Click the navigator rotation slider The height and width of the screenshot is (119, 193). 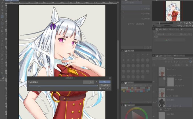(x=163, y=26)
